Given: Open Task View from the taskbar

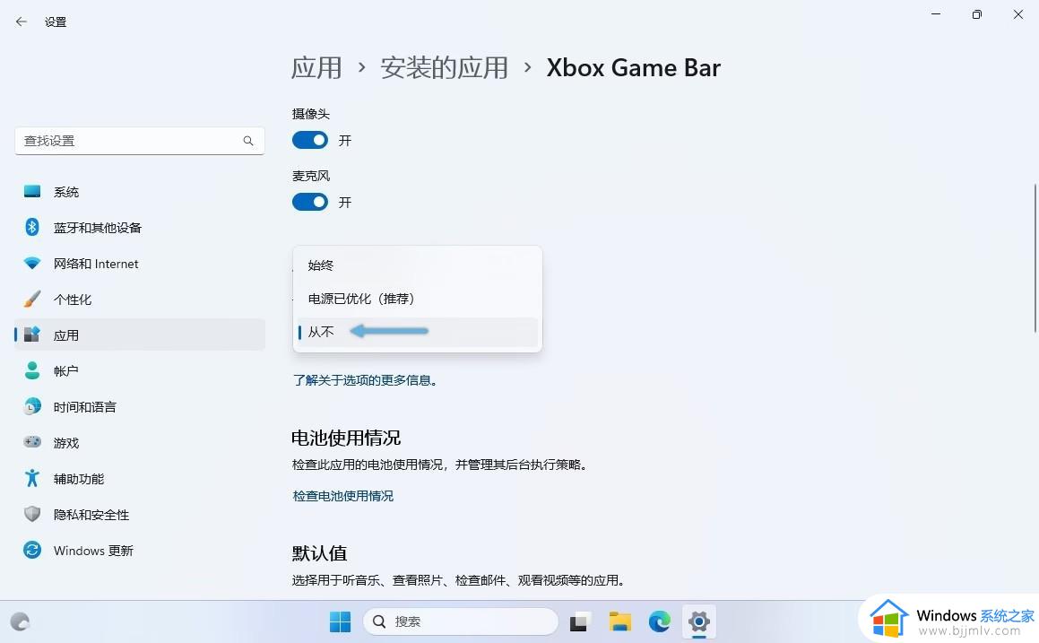Looking at the screenshot, I should click(x=579, y=621).
